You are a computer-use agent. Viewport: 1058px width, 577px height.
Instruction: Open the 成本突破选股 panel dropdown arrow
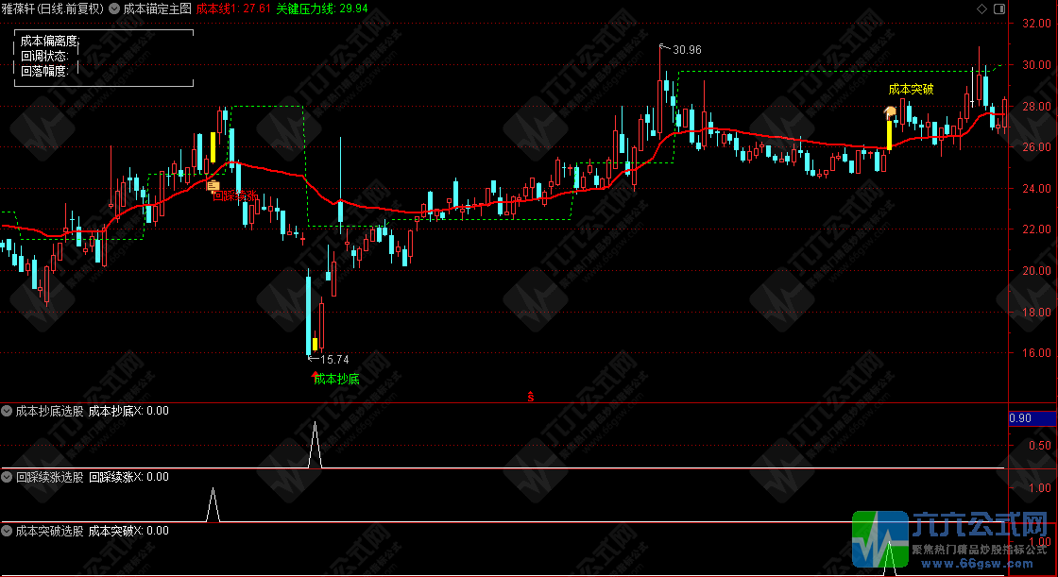(8, 531)
